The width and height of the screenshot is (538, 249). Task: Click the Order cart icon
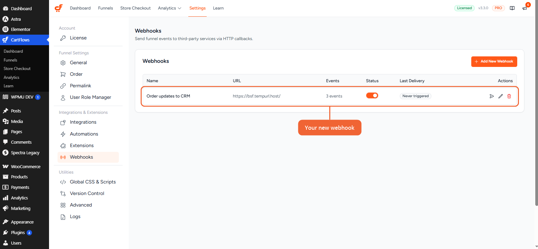point(63,74)
